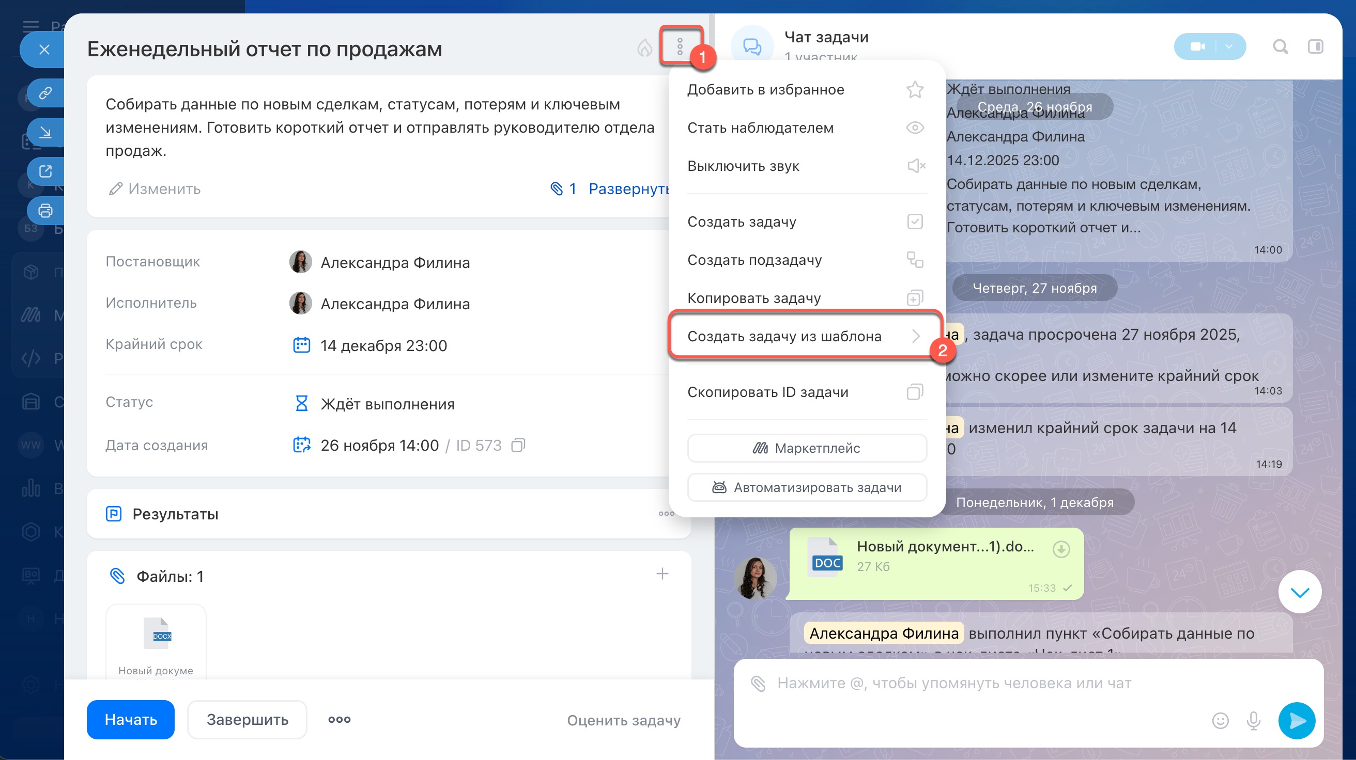
Task: Click the print side button
Action: [46, 210]
